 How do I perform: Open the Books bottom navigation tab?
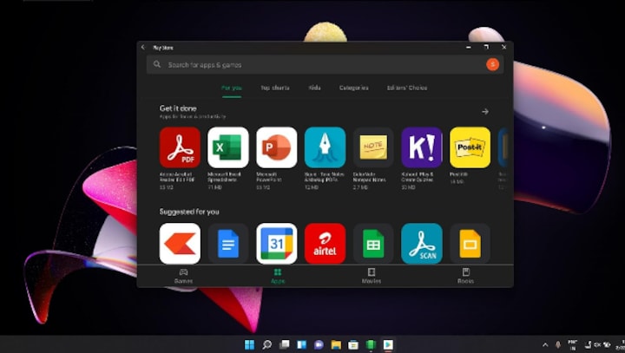coord(465,276)
